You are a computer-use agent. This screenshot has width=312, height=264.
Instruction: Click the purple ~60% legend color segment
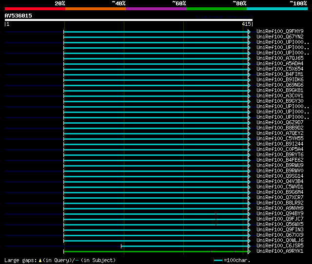(x=156, y=9)
